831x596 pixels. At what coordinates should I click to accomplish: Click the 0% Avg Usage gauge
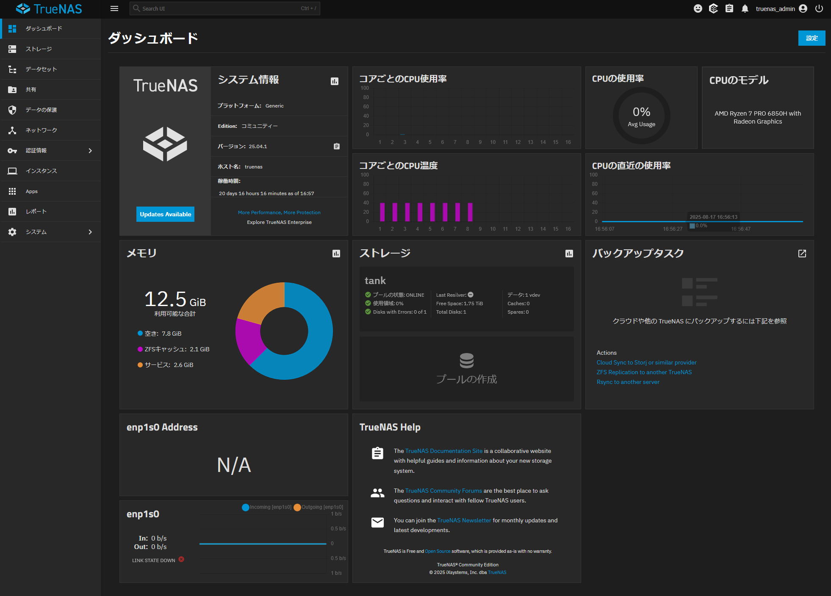tap(641, 116)
